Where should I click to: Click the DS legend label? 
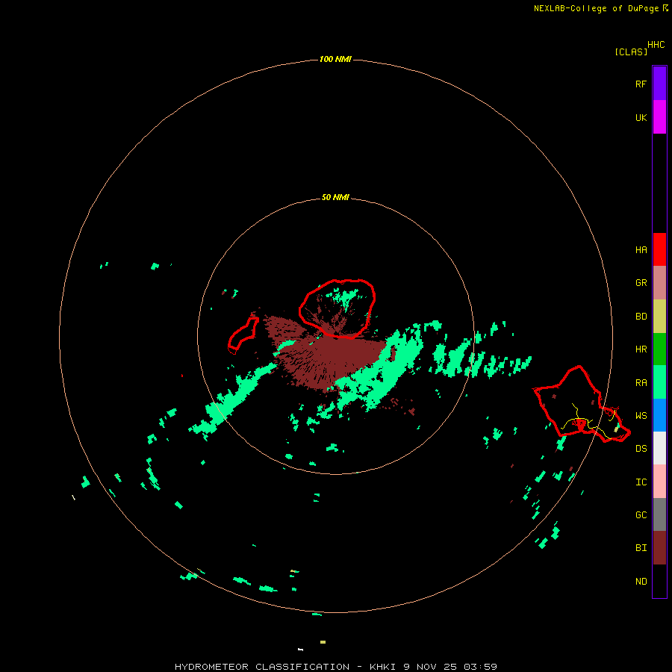[641, 449]
